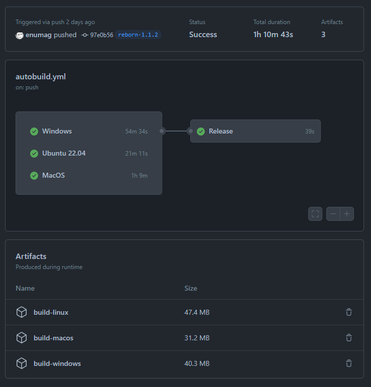This screenshot has width=371, height=387.
Task: Delete the build-linux artifact
Action: click(x=349, y=312)
